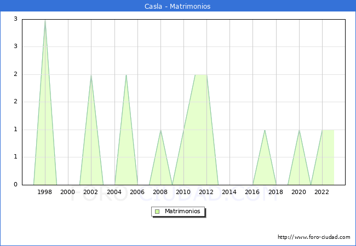The image size is (356, 246).
Task: Open the foro-ciudad.com URL text
Action: 314,237
